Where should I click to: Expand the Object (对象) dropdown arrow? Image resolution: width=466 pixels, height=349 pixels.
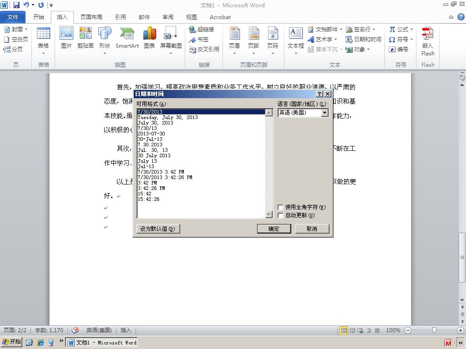(x=368, y=49)
